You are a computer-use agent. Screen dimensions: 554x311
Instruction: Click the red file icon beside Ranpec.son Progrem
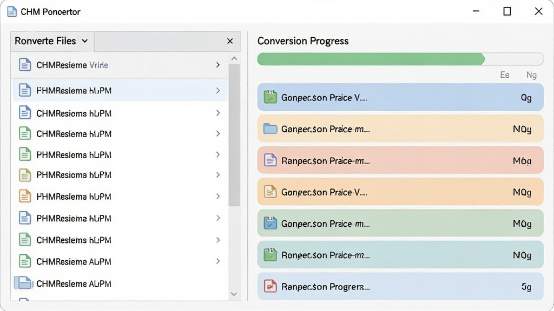271,286
